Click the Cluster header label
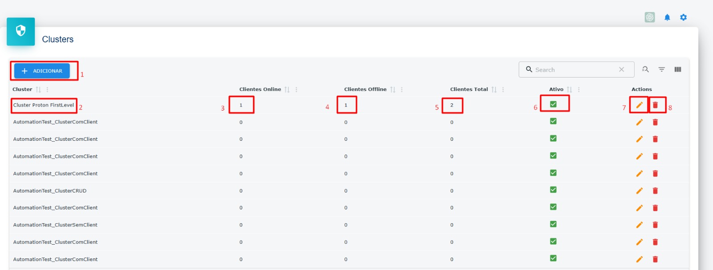Image resolution: width=713 pixels, height=270 pixels. click(22, 90)
